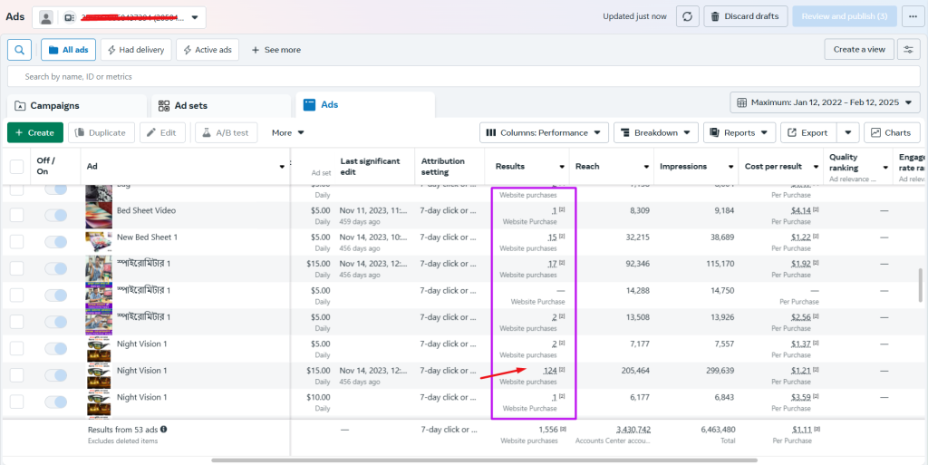The height and width of the screenshot is (465, 928).
Task: Open the view customization sliders icon
Action: tap(908, 50)
